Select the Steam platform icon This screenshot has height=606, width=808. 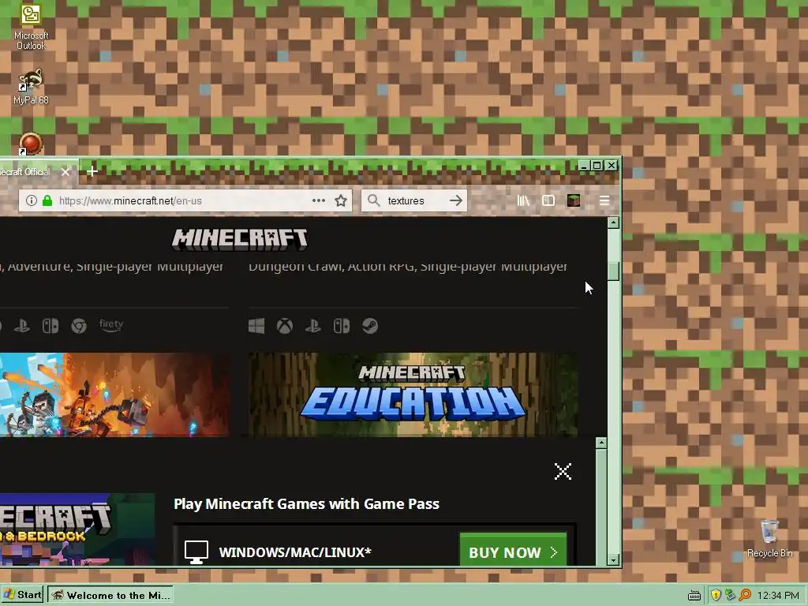point(370,326)
